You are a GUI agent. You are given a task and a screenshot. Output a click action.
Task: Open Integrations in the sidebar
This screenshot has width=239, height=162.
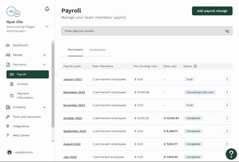tap(21, 126)
